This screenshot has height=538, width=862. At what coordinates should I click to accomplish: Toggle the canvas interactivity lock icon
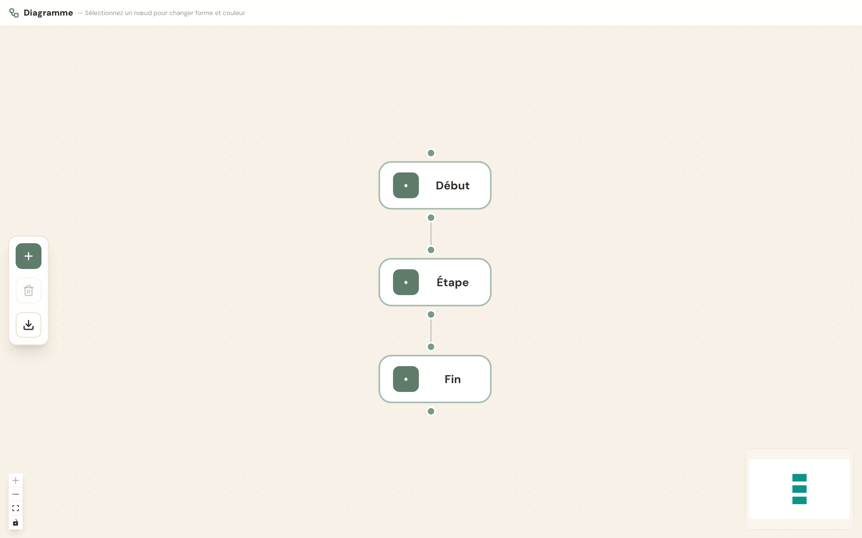click(x=16, y=522)
